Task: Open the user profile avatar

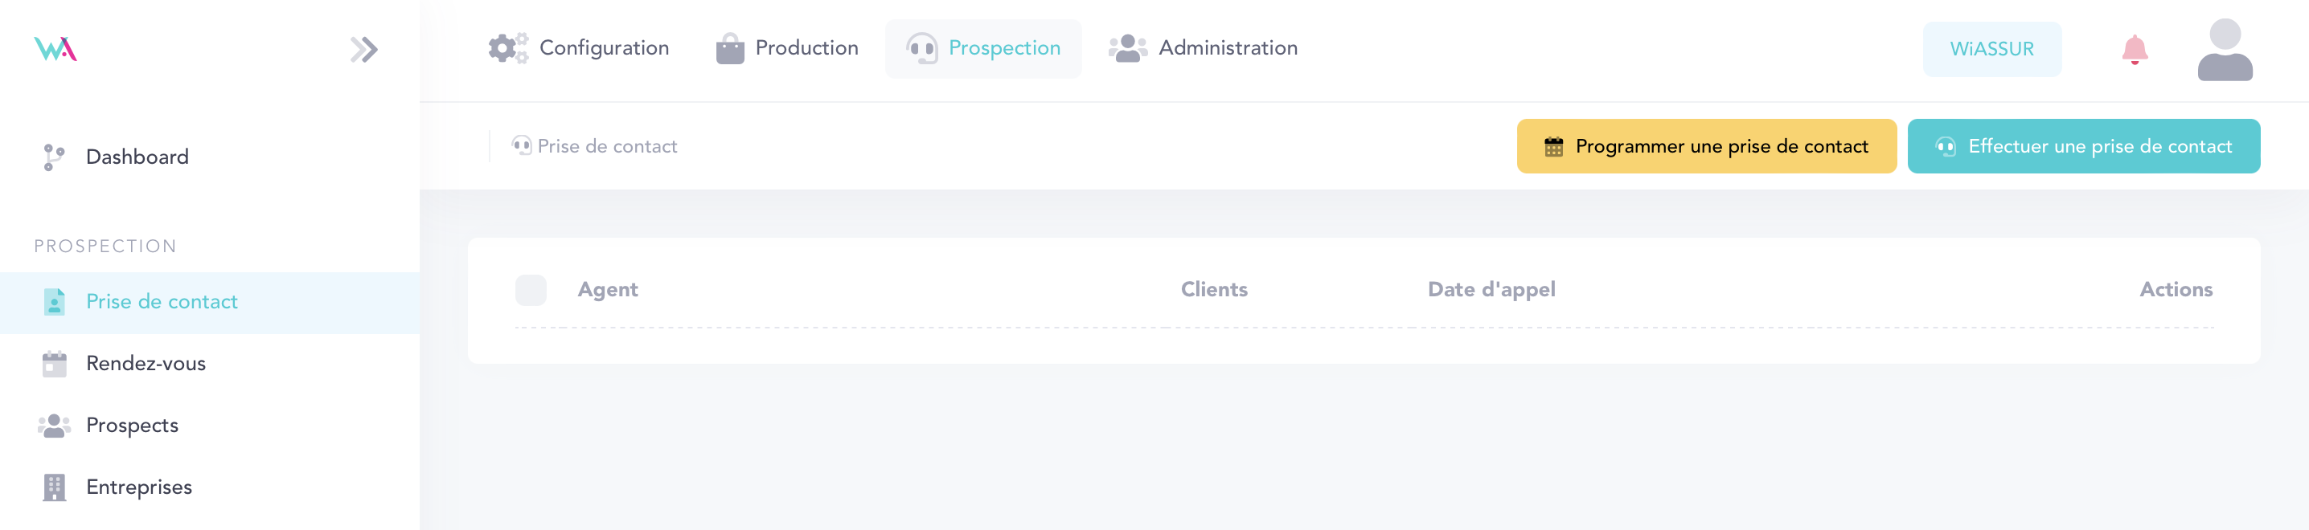Action: click(x=2224, y=50)
